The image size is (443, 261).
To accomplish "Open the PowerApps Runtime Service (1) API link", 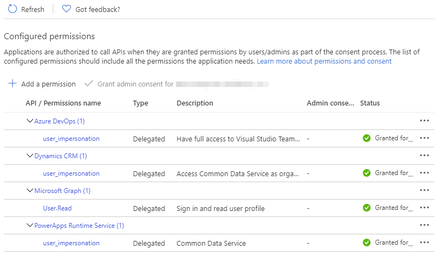I will (79, 226).
